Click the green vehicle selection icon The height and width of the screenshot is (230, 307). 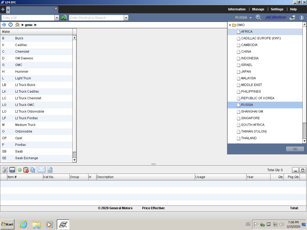coord(64,18)
